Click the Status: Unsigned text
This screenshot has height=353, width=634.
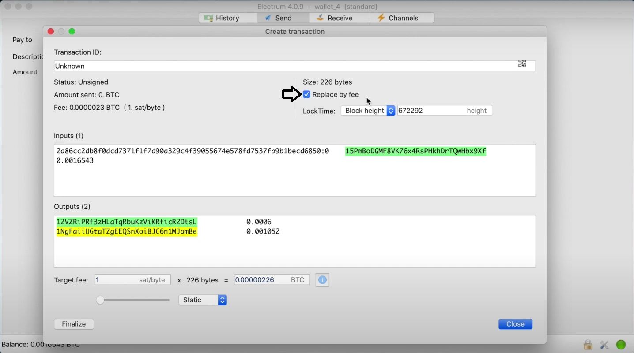pyautogui.click(x=81, y=82)
